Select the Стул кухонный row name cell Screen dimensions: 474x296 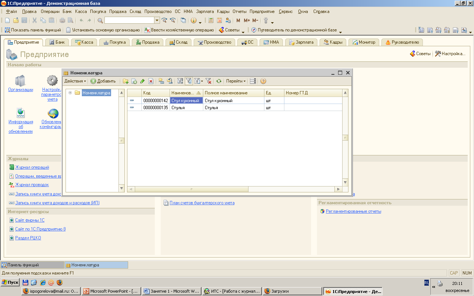[x=187, y=101]
